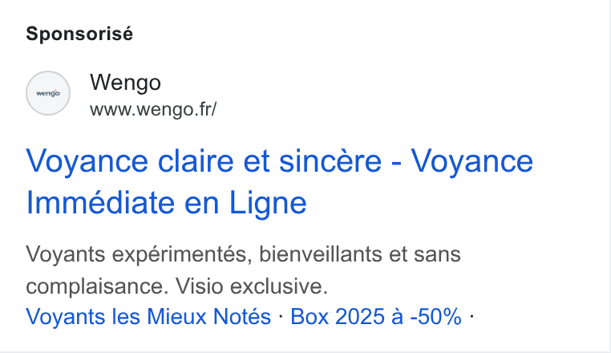Image resolution: width=611 pixels, height=353 pixels.
Task: Click the word "Voyance" ending first headline line
Action: [472, 161]
